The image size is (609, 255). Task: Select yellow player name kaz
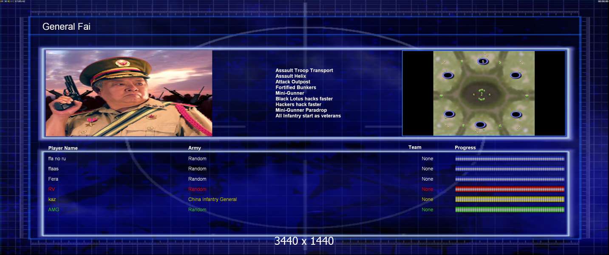(52, 199)
